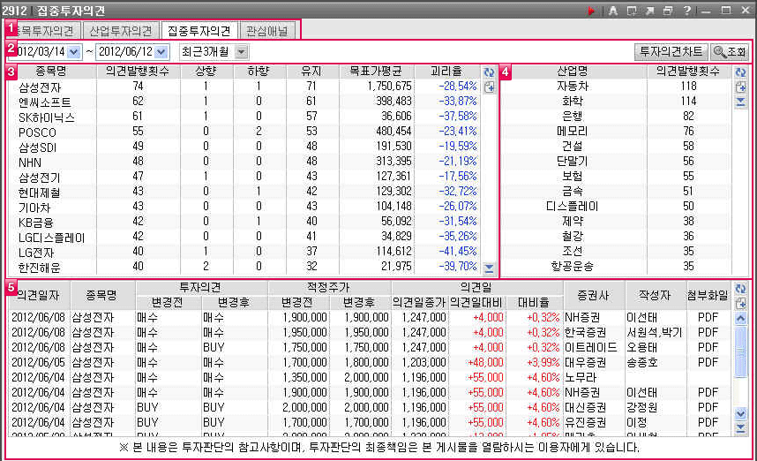Open end date 2012/06/12 dropdown
The image size is (757, 461).
point(161,51)
